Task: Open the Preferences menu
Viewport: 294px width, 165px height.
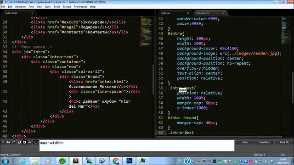Action: (80, 7)
